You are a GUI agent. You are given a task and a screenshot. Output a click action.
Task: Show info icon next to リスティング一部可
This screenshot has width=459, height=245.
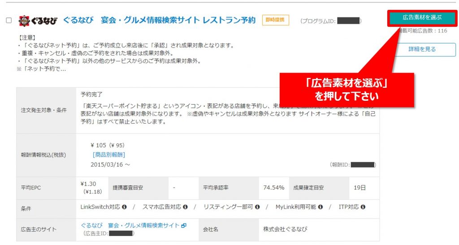click(x=257, y=207)
